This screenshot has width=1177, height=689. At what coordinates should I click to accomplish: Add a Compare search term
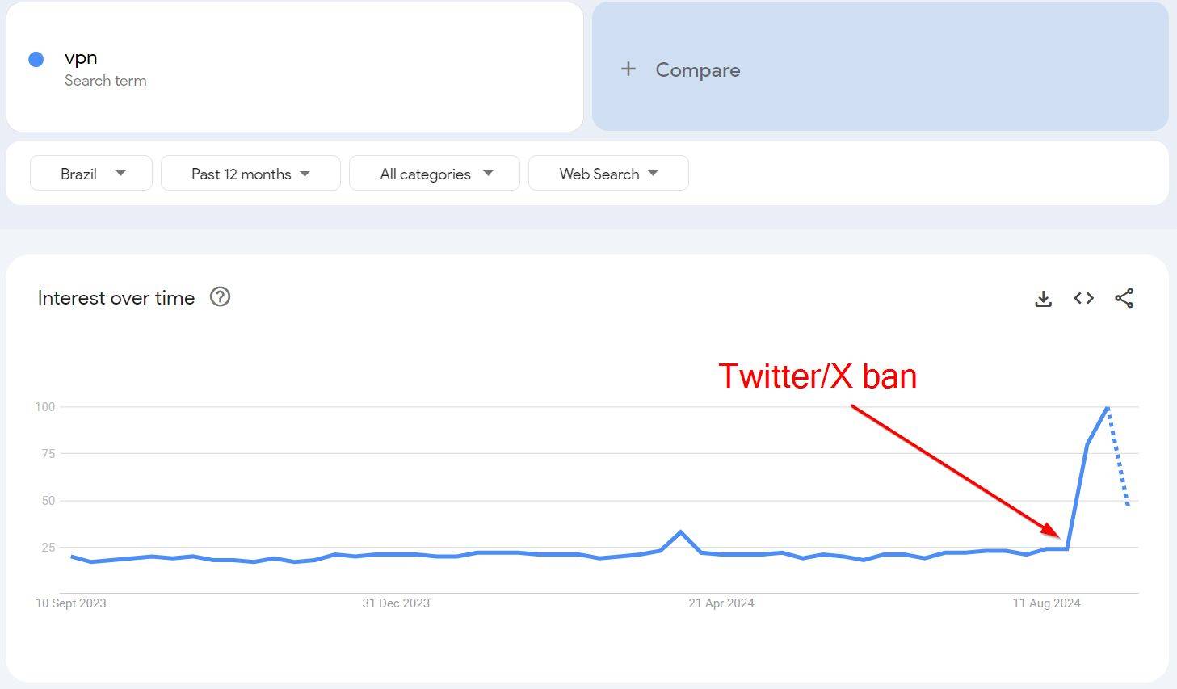881,67
